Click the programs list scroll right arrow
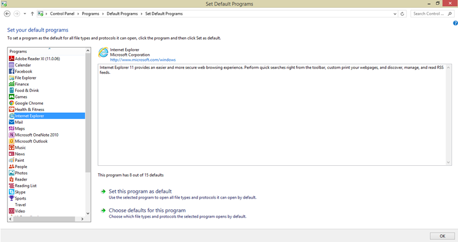The image size is (458, 242). point(82,219)
